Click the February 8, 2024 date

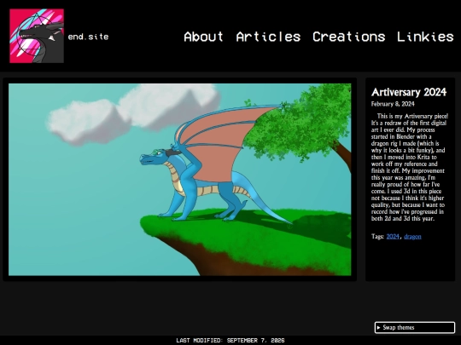coord(393,104)
